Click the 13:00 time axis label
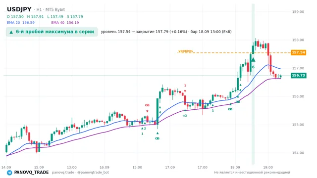The height and width of the screenshot is (178, 317). pyautogui.click(x=72, y=167)
